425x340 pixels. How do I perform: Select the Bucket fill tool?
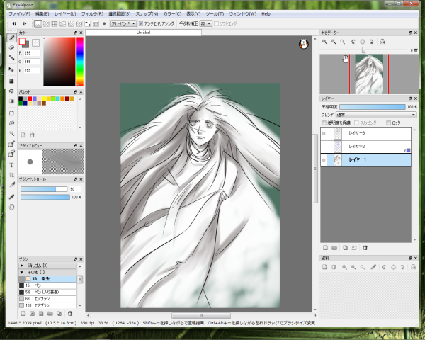[x=11, y=91]
